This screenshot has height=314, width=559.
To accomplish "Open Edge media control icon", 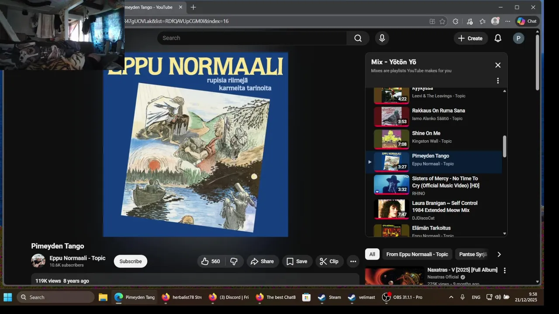I will click(x=469, y=21).
